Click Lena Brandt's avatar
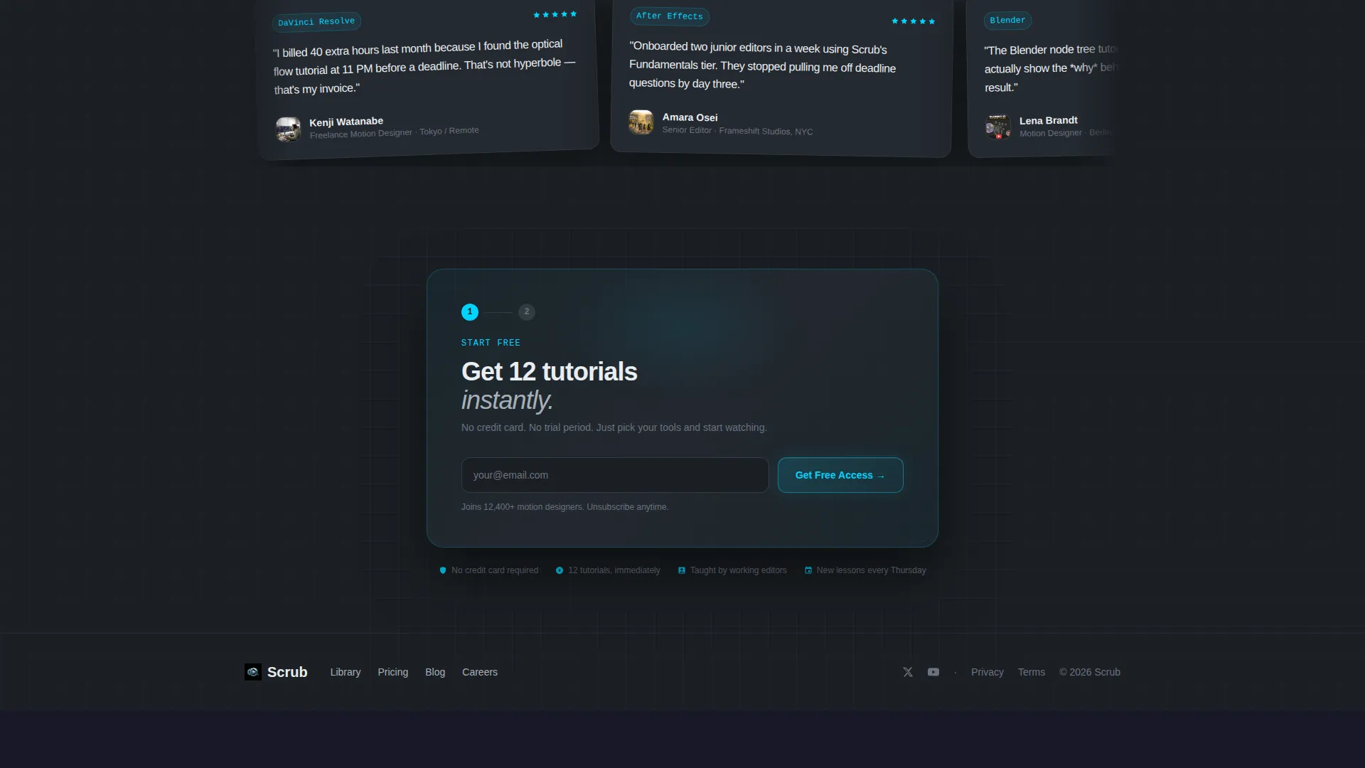The width and height of the screenshot is (1365, 768). pyautogui.click(x=998, y=127)
